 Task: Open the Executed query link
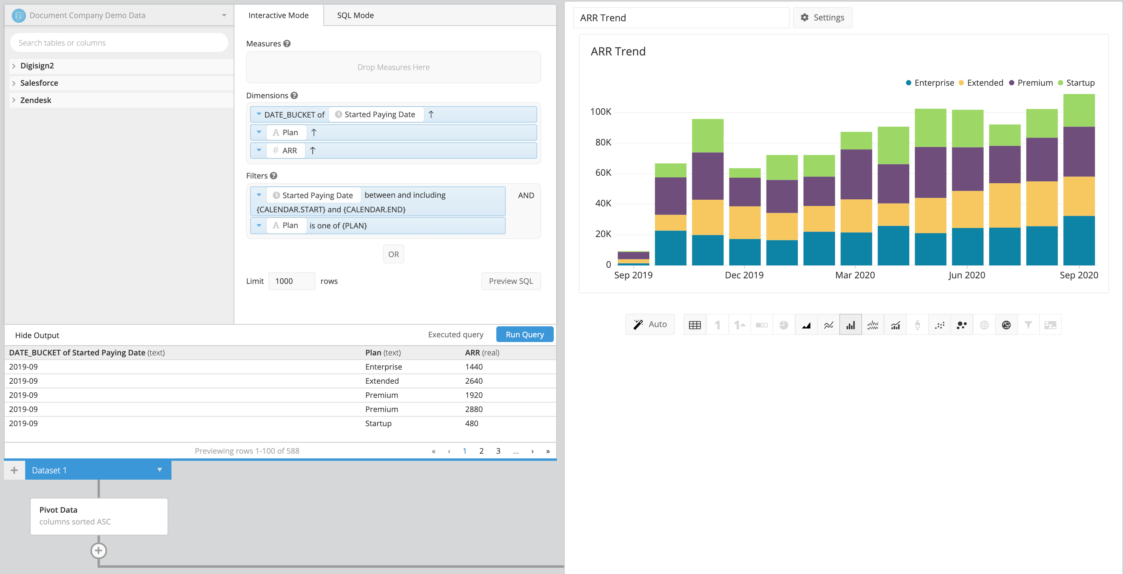point(455,335)
